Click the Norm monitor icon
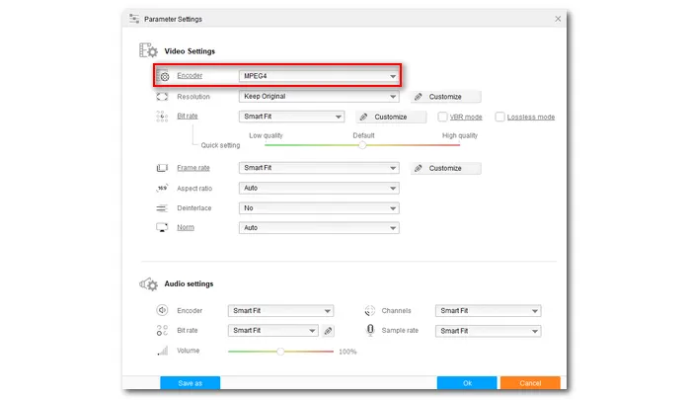 (x=163, y=228)
